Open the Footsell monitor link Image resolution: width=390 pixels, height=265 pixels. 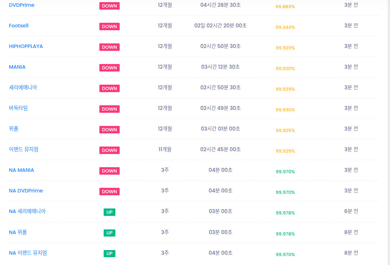19,26
